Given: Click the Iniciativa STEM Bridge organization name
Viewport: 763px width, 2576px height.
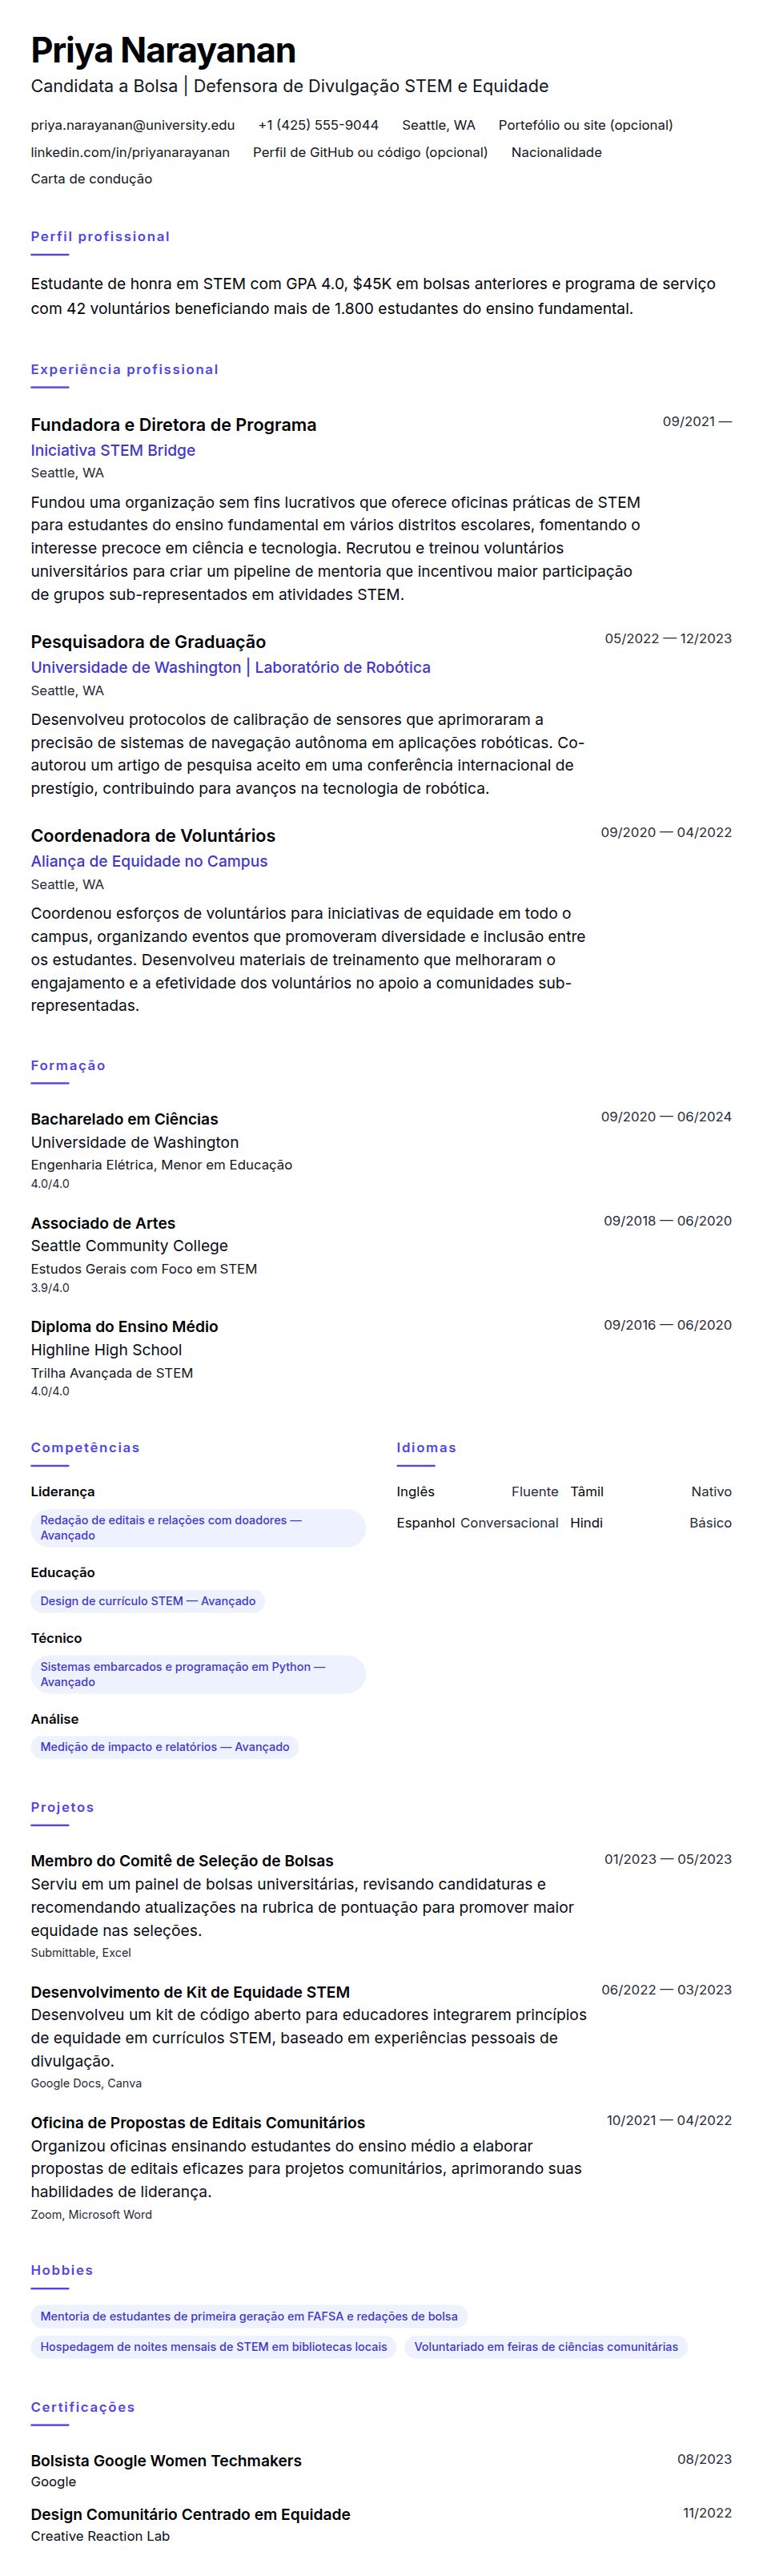Looking at the screenshot, I should (113, 450).
